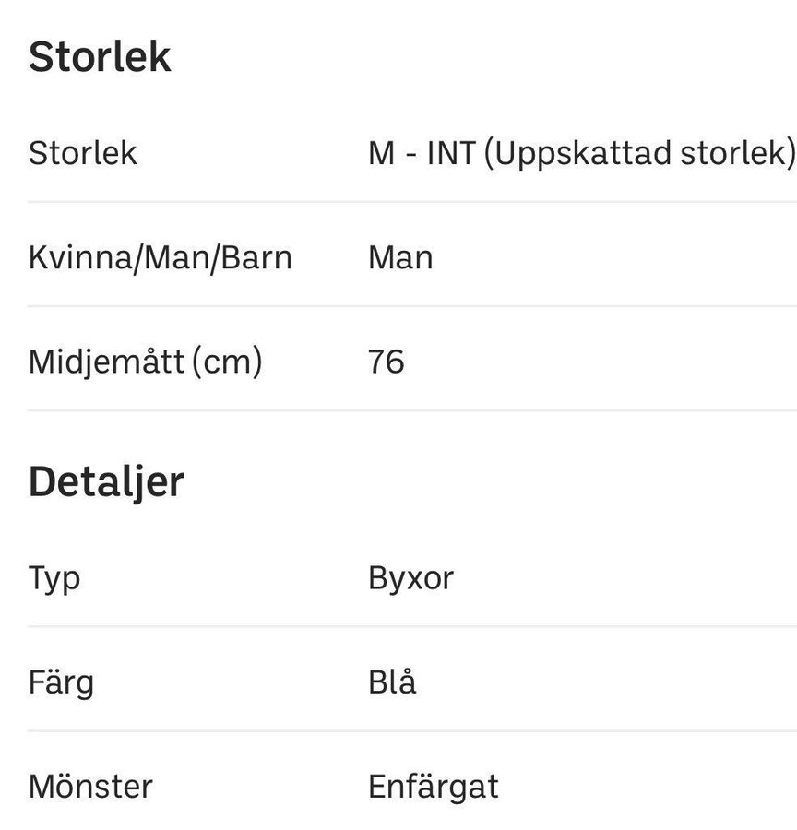
Task: Click the "Detaljer" section heading
Action: pos(106,481)
